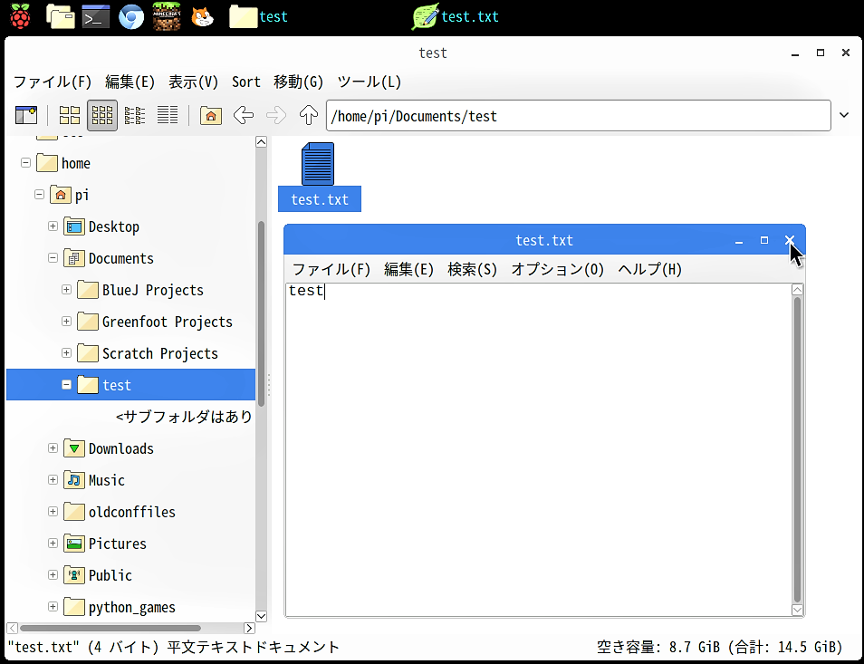The height and width of the screenshot is (664, 864).
Task: Switch to large icon view
Action: [70, 115]
